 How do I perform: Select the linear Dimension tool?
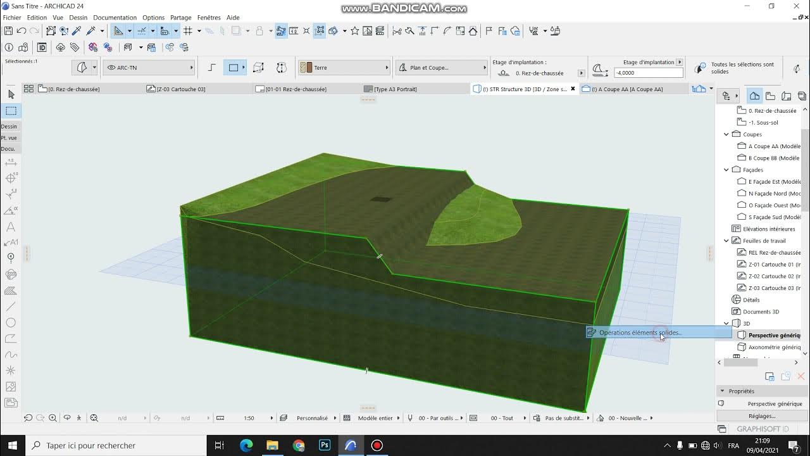click(11, 163)
